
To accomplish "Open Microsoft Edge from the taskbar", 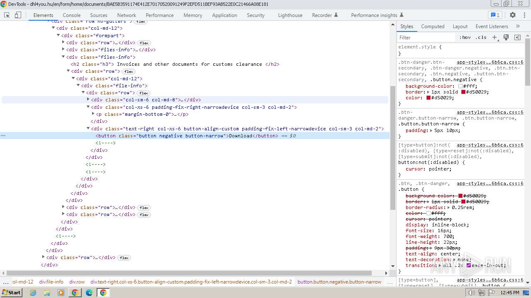I will [89, 293].
